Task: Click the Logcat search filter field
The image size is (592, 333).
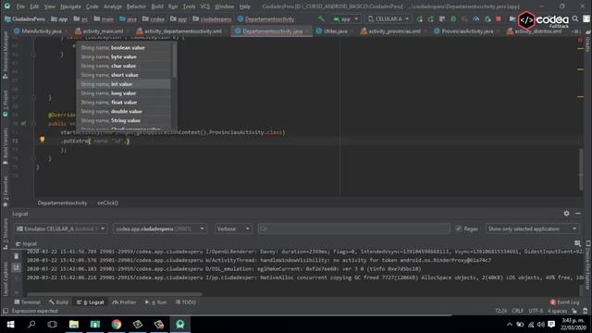Action: [353, 228]
